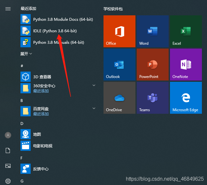This screenshot has width=207, height=185.
Task: Open the OneNote tile
Action: 186,65
